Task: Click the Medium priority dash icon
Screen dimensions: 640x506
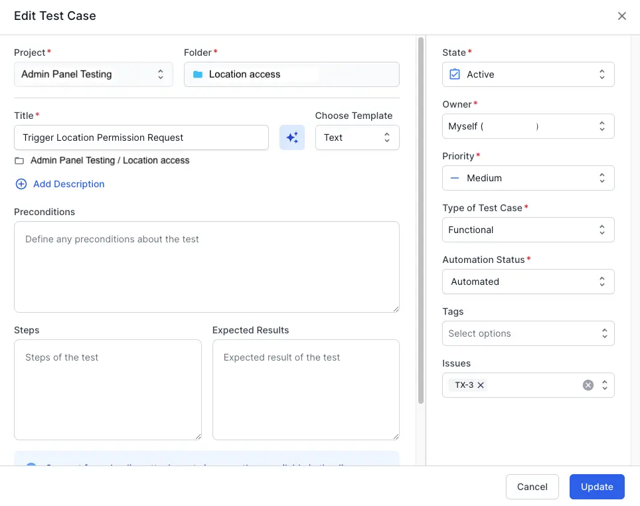Action: [455, 178]
